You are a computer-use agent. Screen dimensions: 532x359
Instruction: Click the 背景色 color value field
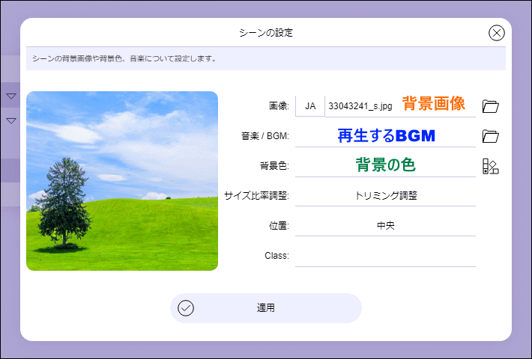click(x=385, y=166)
